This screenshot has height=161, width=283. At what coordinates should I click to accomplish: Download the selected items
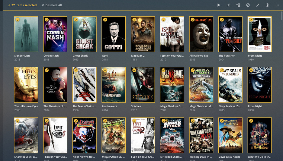[x=267, y=5]
